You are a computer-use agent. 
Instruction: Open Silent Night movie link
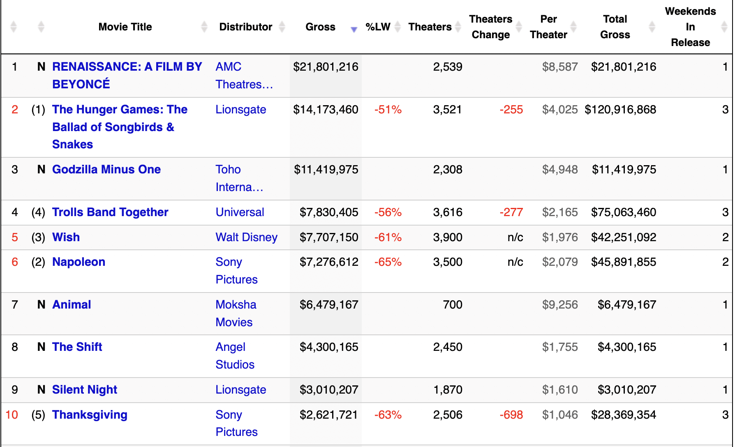85,389
